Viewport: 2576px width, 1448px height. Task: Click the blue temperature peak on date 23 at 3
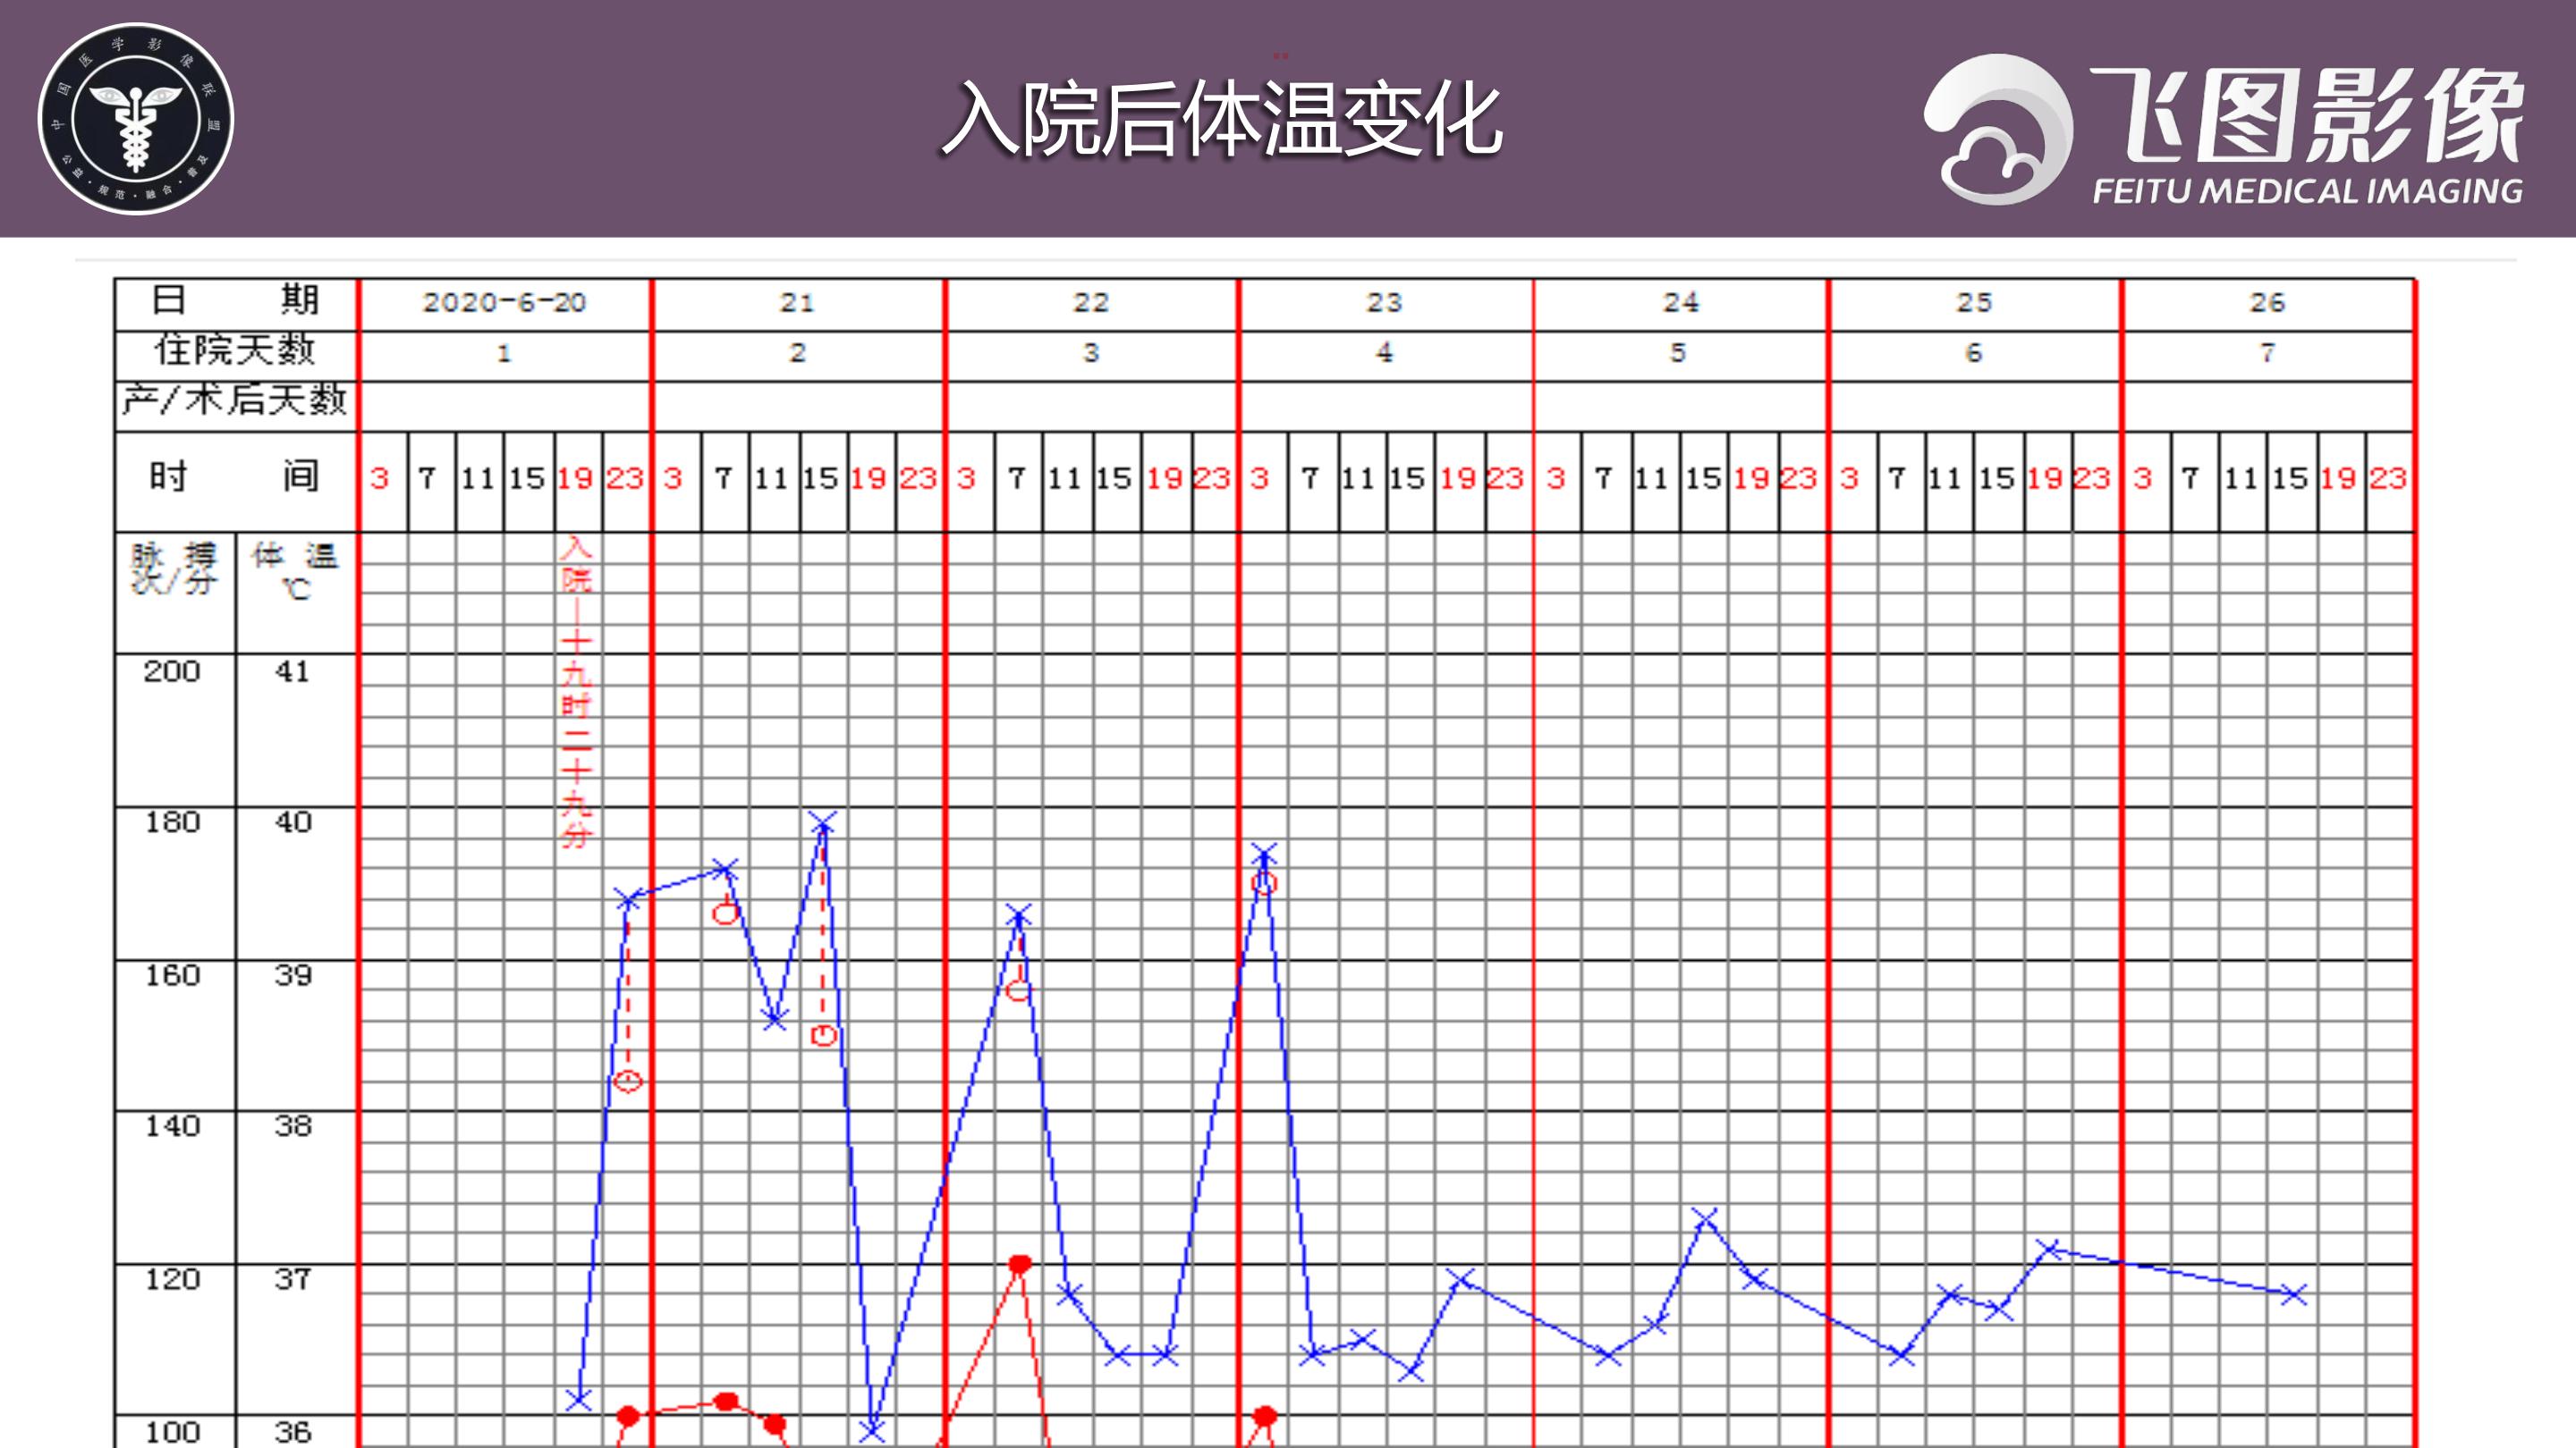point(1263,854)
